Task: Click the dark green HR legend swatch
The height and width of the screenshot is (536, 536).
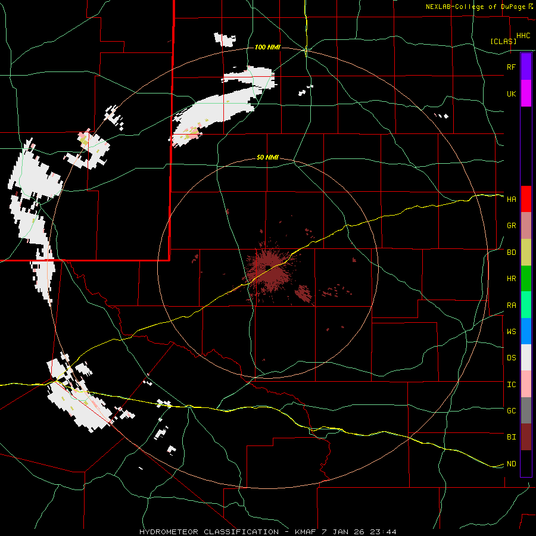Action: pos(526,279)
